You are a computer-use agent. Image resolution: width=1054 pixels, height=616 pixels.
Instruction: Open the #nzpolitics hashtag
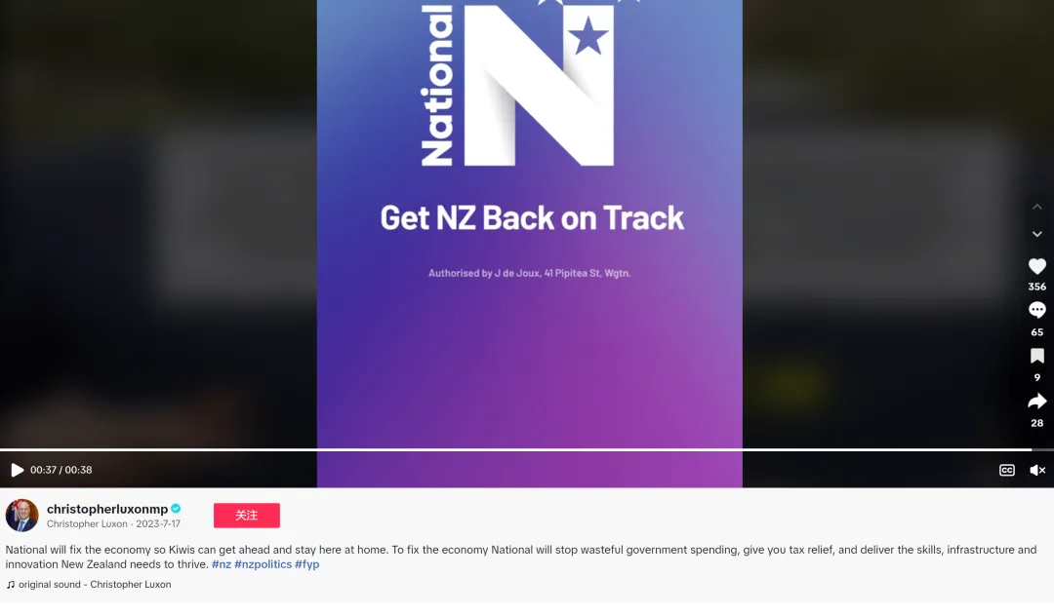(263, 564)
